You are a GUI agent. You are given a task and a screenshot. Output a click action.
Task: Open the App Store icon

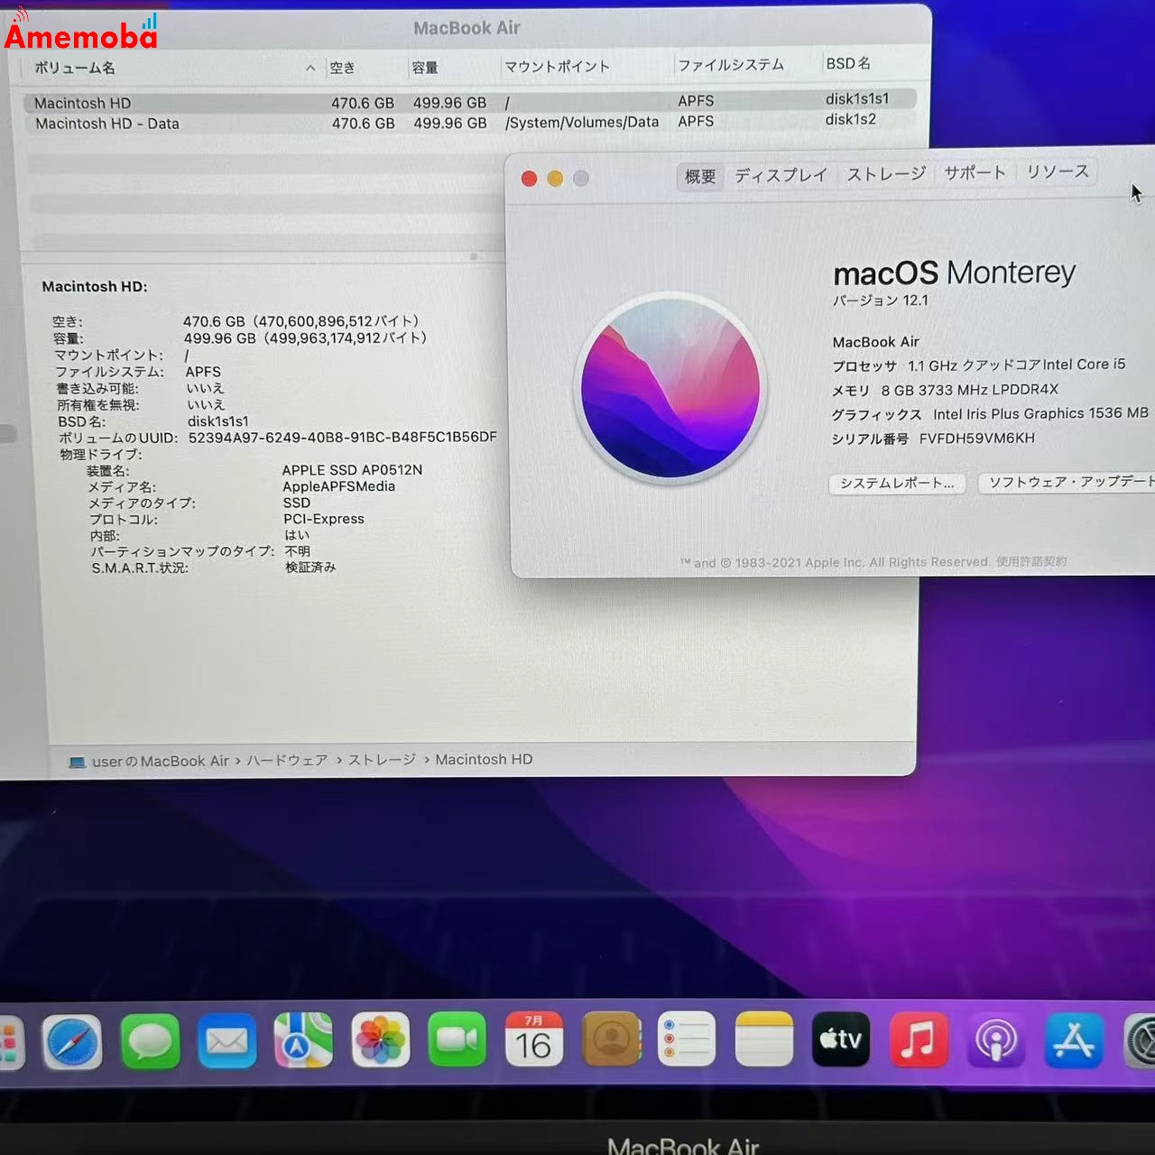[1074, 1040]
